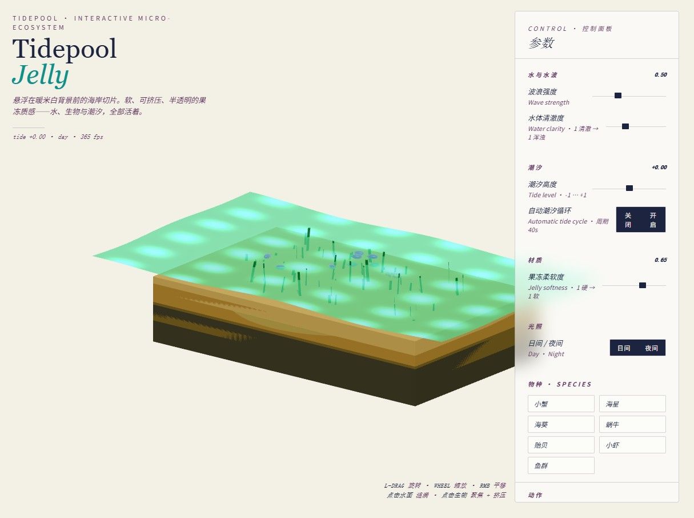
Task: Pick the 贻贝 species button
Action: 561,445
